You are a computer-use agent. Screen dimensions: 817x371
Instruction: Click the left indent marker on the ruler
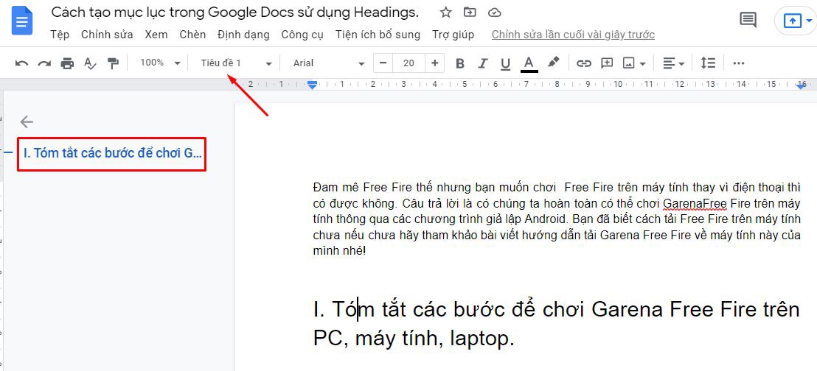tap(312, 85)
